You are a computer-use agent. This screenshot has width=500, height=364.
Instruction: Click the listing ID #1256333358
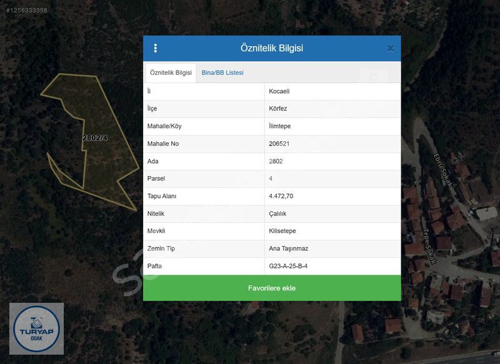pos(26,11)
